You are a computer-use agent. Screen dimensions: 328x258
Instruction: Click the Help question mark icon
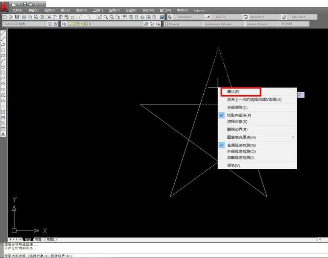162,17
